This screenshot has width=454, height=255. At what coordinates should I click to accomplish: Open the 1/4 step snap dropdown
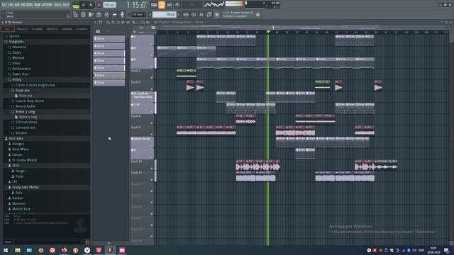pyautogui.click(x=139, y=14)
